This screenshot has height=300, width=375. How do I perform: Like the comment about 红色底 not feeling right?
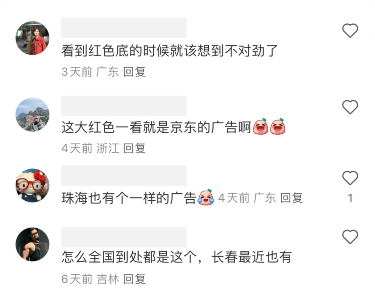coord(350,31)
